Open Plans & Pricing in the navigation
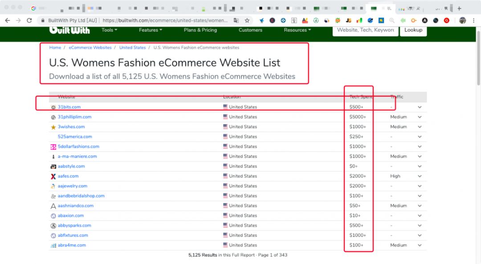Screen dimensions: 481x264 (200, 30)
